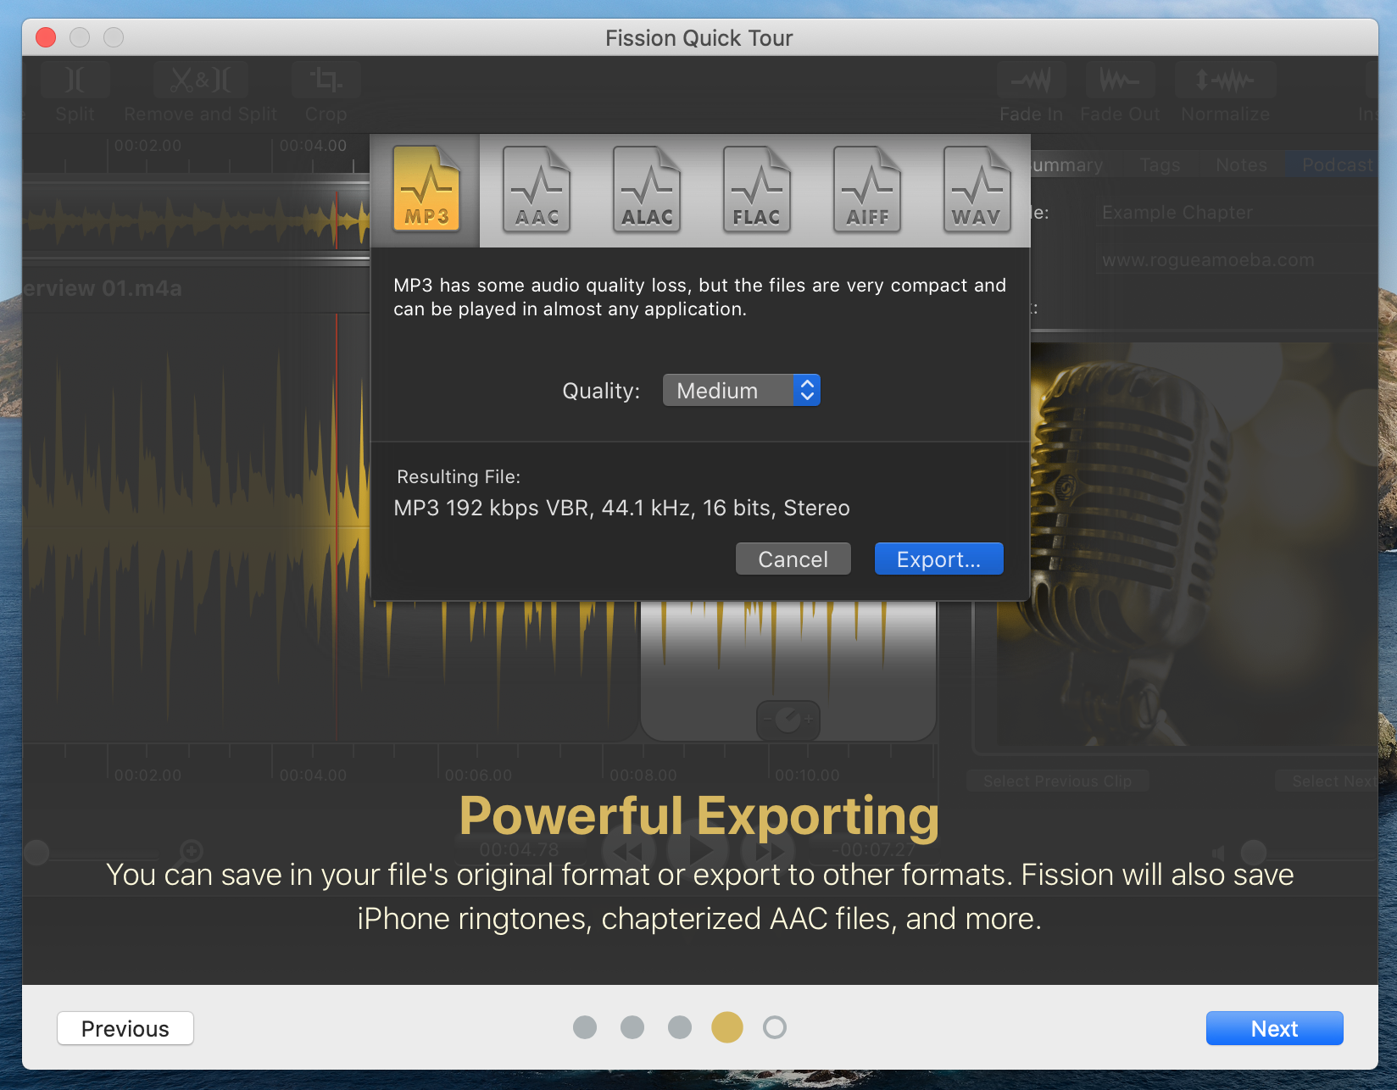
Task: Select the highlighted fourth page dot
Action: click(727, 1027)
